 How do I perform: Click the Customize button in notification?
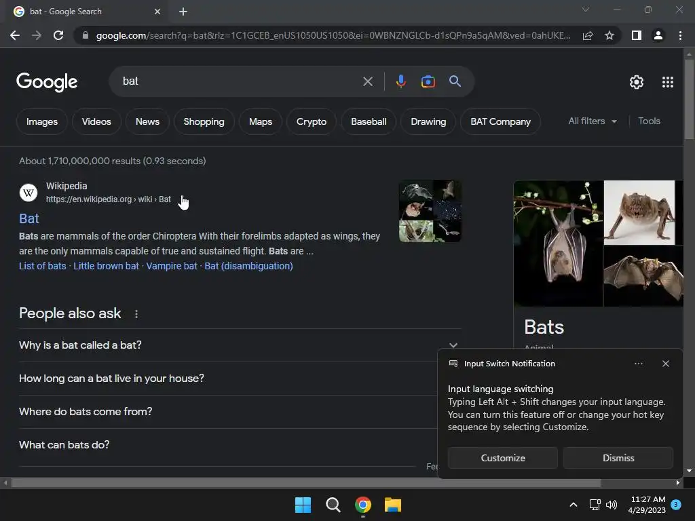pyautogui.click(x=503, y=458)
